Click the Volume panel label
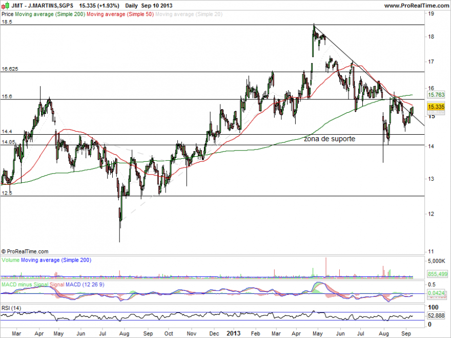 pos(11,260)
